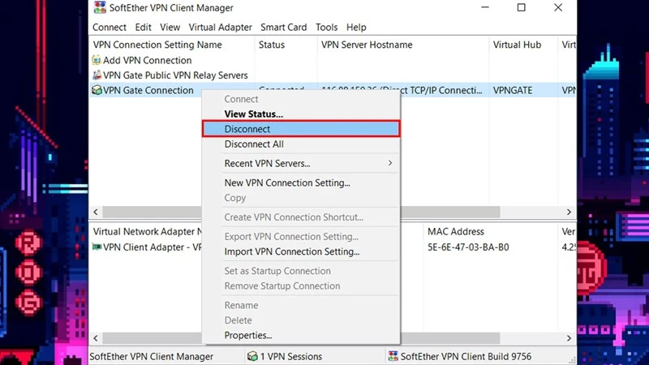The width and height of the screenshot is (649, 365).
Task: Click the SoftEther app icon in title bar
Action: pos(100,8)
